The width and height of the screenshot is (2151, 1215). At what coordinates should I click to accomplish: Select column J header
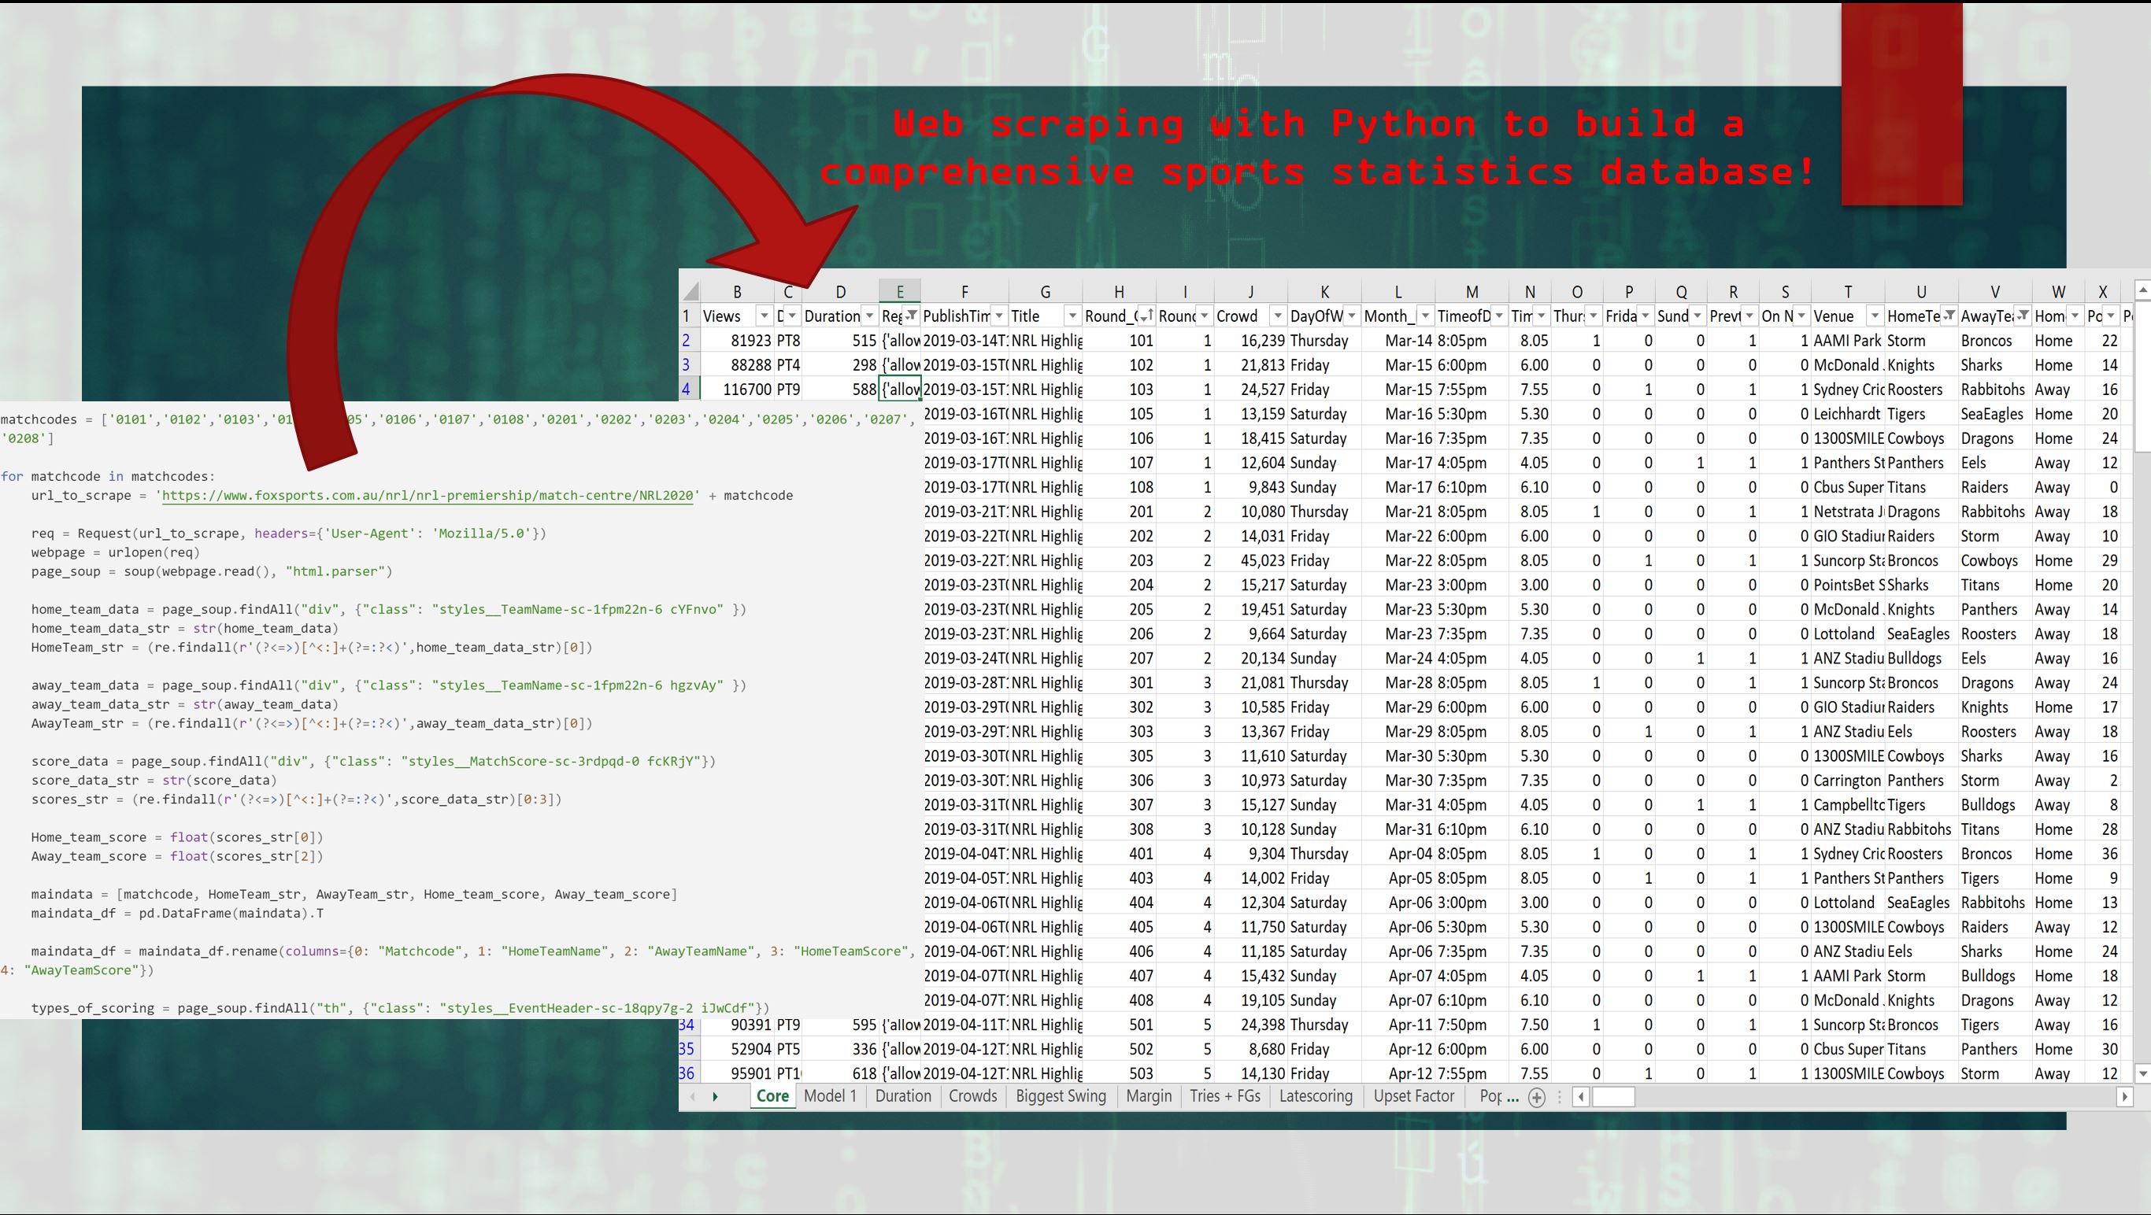(1250, 291)
